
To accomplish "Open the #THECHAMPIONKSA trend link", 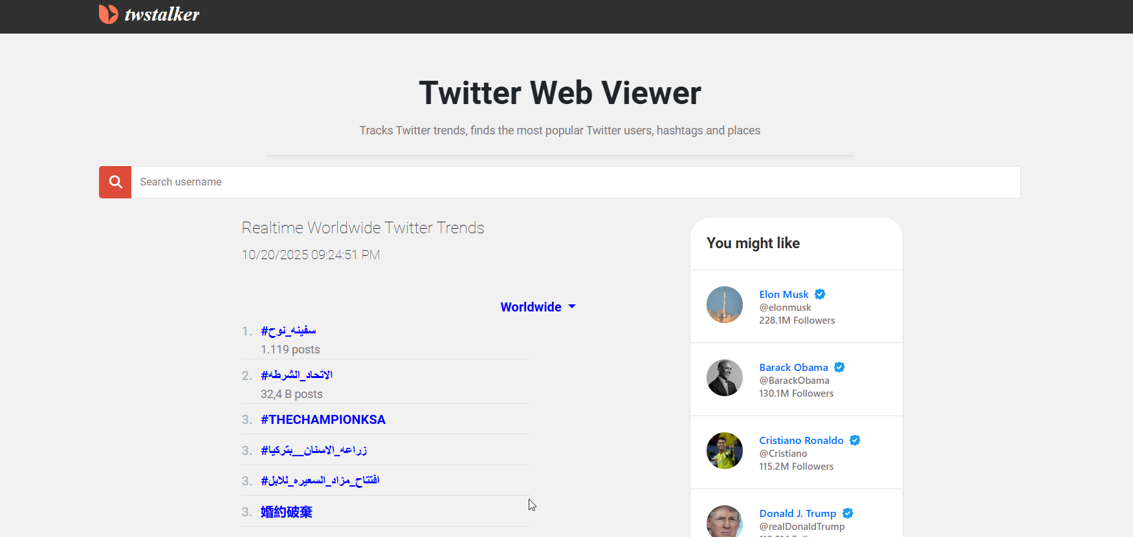I will click(x=323, y=420).
